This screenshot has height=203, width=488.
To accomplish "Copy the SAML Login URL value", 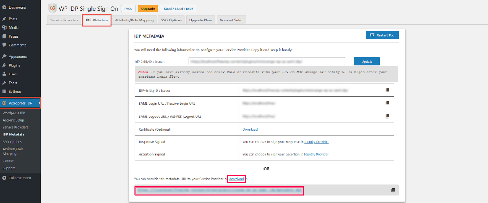I will pos(387,103).
